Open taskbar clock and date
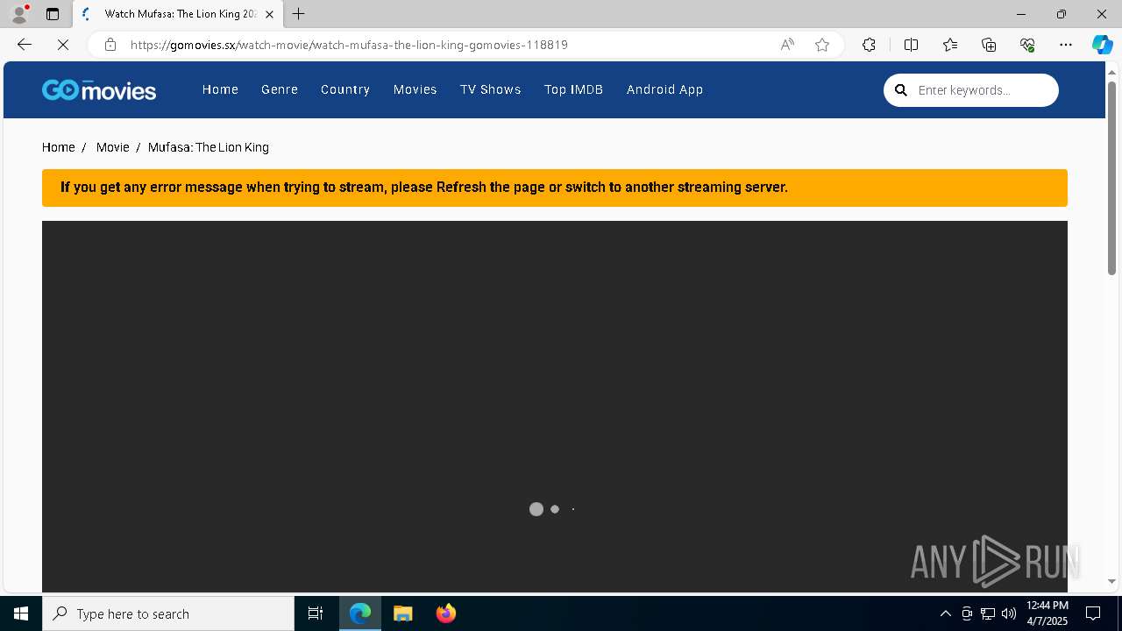 [x=1047, y=613]
